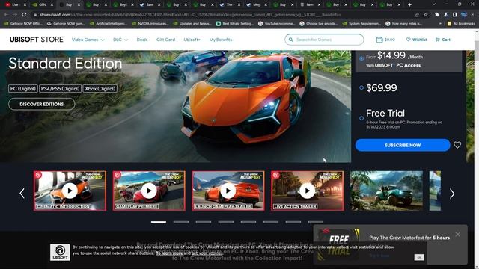This screenshot has height=269, width=479.
Task: Close the Free Trial popup
Action: pos(457,234)
